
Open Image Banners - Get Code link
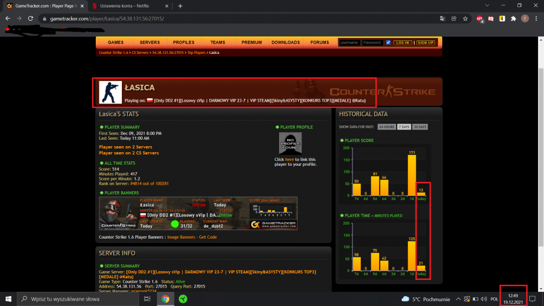[x=192, y=237]
